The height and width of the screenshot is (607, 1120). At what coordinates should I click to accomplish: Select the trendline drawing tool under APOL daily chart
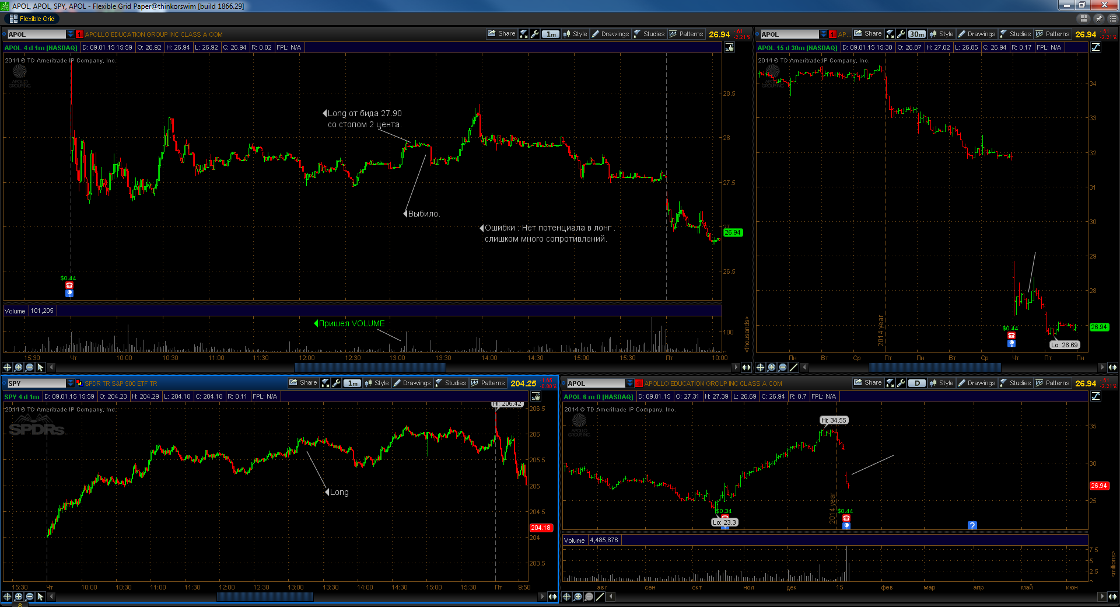[600, 596]
